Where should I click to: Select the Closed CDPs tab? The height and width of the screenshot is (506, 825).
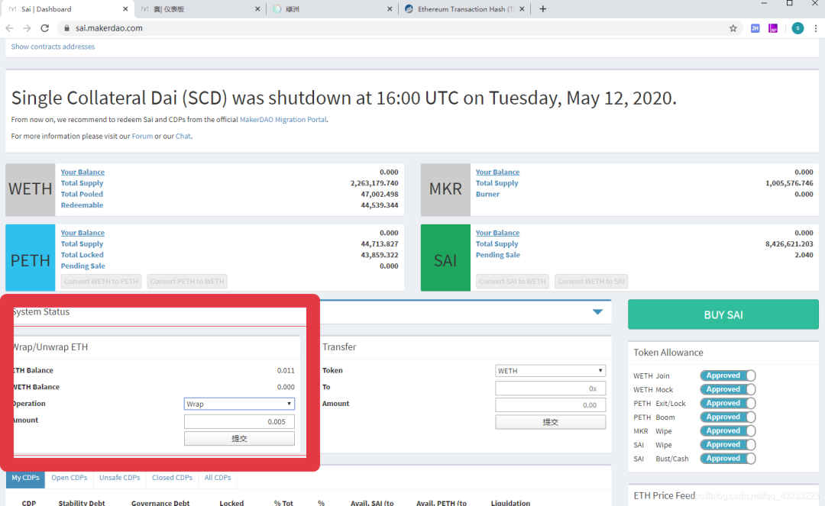[172, 478]
